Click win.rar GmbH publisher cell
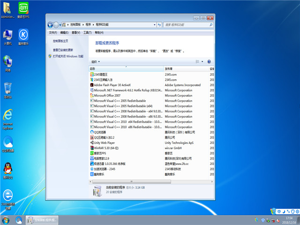 pos(173,148)
